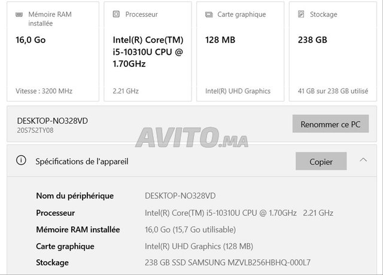The height and width of the screenshot is (275, 383).
Task: Click the 20S7S2TY08 model number text
Action: point(35,130)
